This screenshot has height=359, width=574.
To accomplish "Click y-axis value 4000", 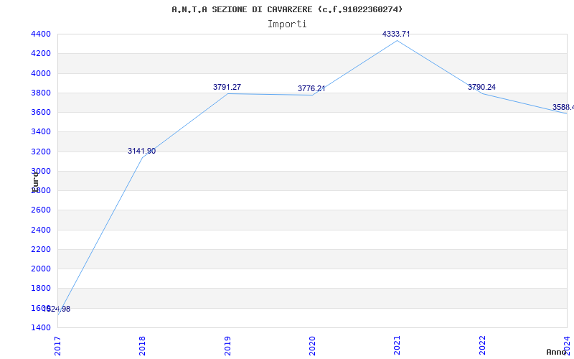I will (x=42, y=73).
